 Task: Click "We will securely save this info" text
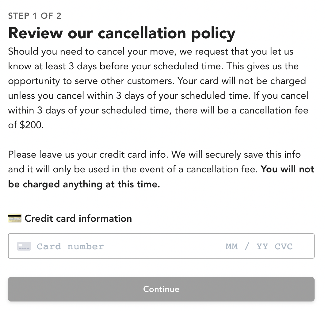click(x=236, y=154)
